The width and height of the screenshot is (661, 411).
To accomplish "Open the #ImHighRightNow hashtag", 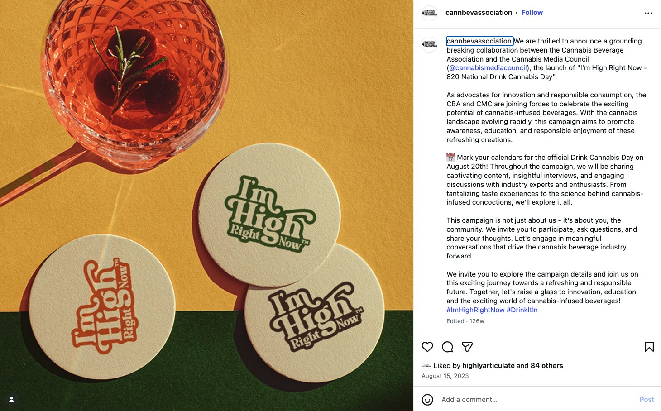I will coord(475,310).
